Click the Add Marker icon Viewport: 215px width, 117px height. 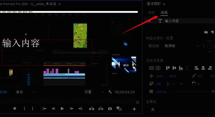tap(15, 109)
